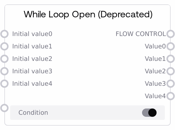Click the Initial value4 label text
Screen dimensions: 175x130
pos(32,84)
